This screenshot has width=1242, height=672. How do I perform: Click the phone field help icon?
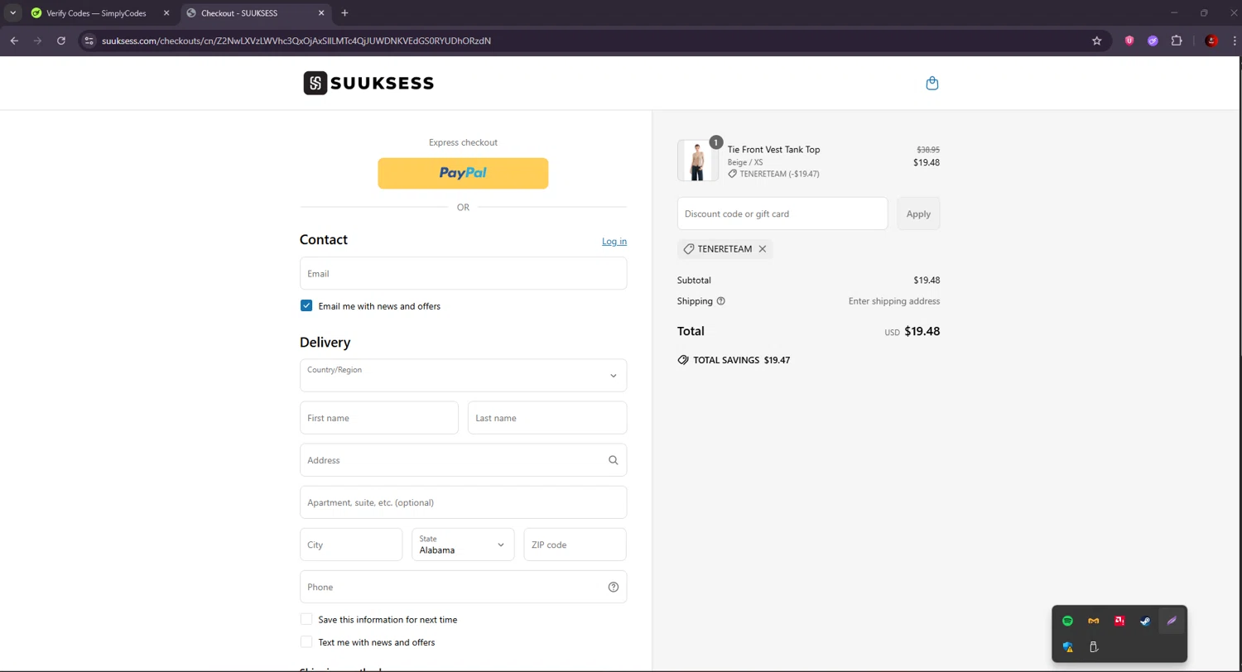click(x=614, y=587)
